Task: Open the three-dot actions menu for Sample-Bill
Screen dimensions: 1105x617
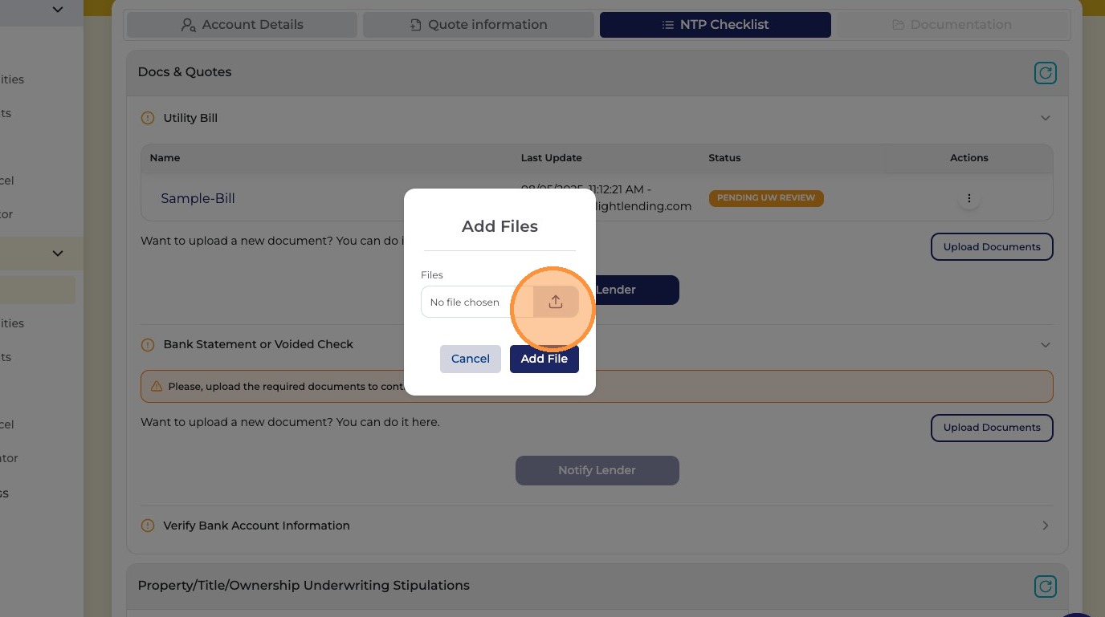Action: coord(969,198)
